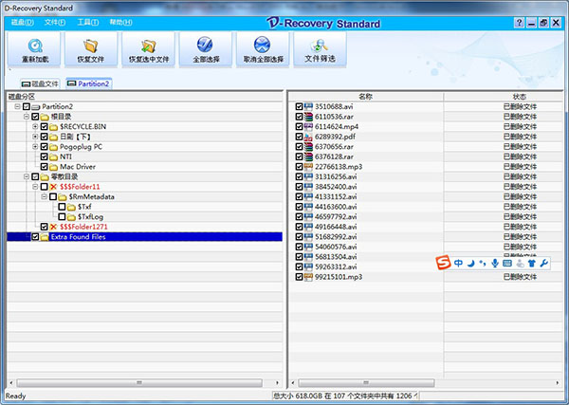
Task: Expand the $RECYCLE.BIN folder node
Action: click(35, 127)
